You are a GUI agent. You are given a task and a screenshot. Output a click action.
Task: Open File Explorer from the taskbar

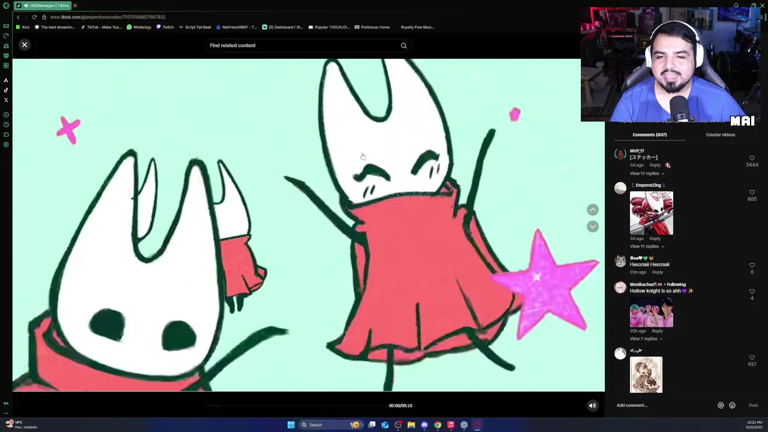coord(411,425)
